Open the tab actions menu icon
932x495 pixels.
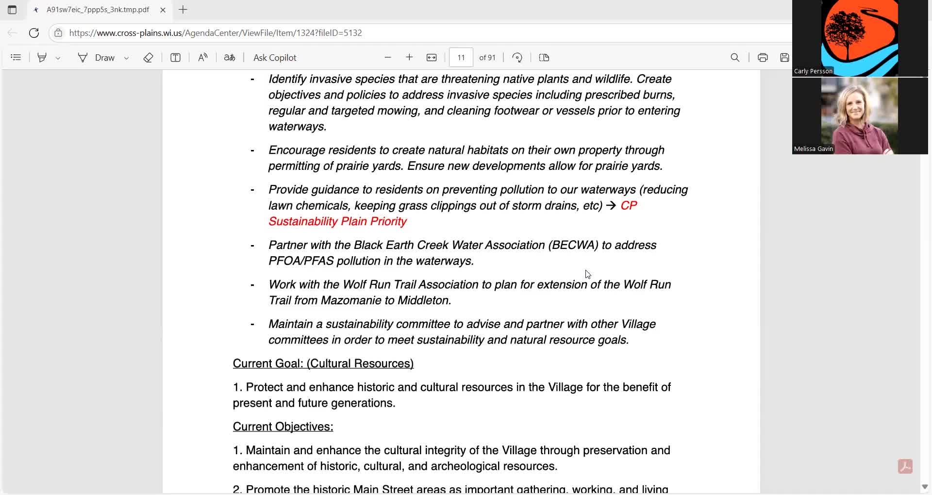12,10
